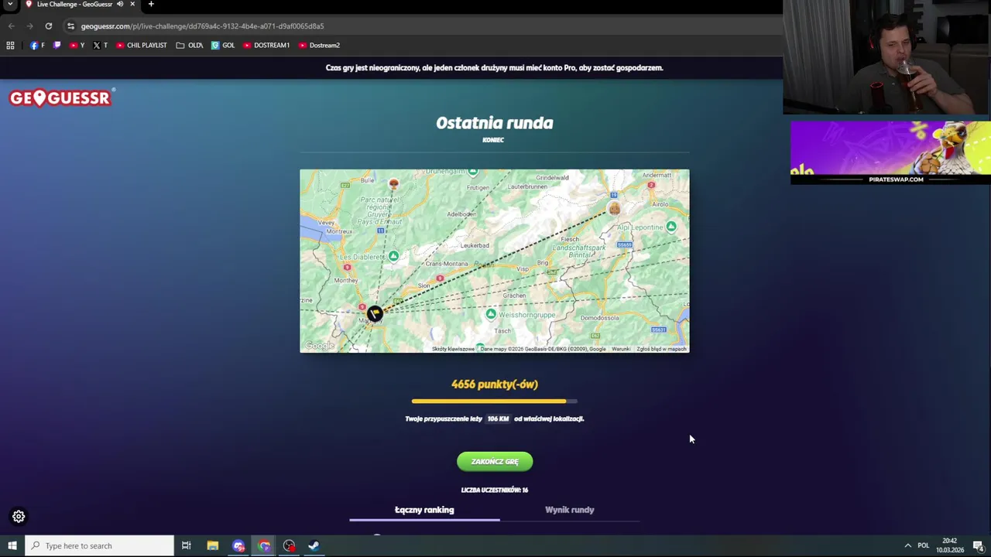Click the streamer webcam overlay
991x557 pixels.
(886, 57)
